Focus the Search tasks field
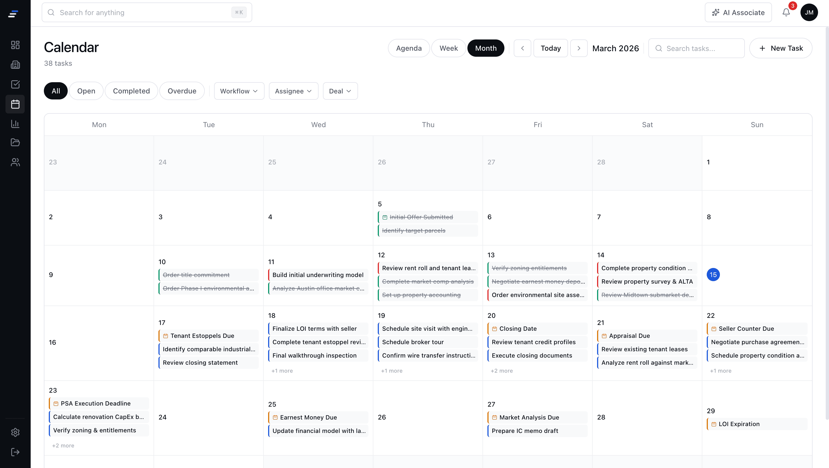Viewport: 829px width, 468px height. tap(696, 48)
